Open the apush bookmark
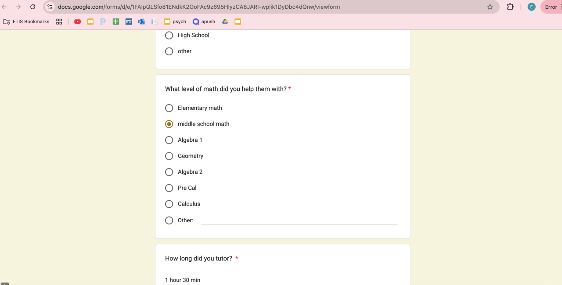This screenshot has width=562, height=285. coord(204,22)
